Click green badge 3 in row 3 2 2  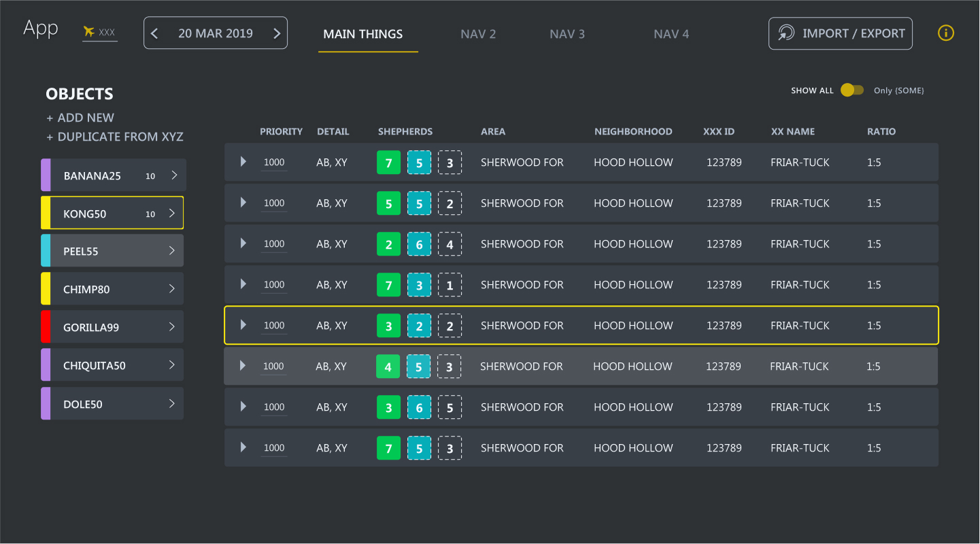389,326
